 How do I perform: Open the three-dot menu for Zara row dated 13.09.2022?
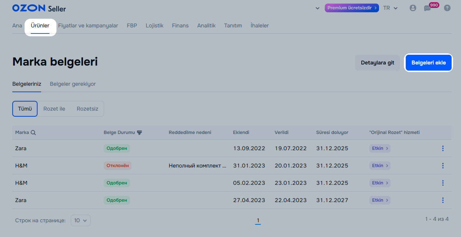tap(443, 148)
